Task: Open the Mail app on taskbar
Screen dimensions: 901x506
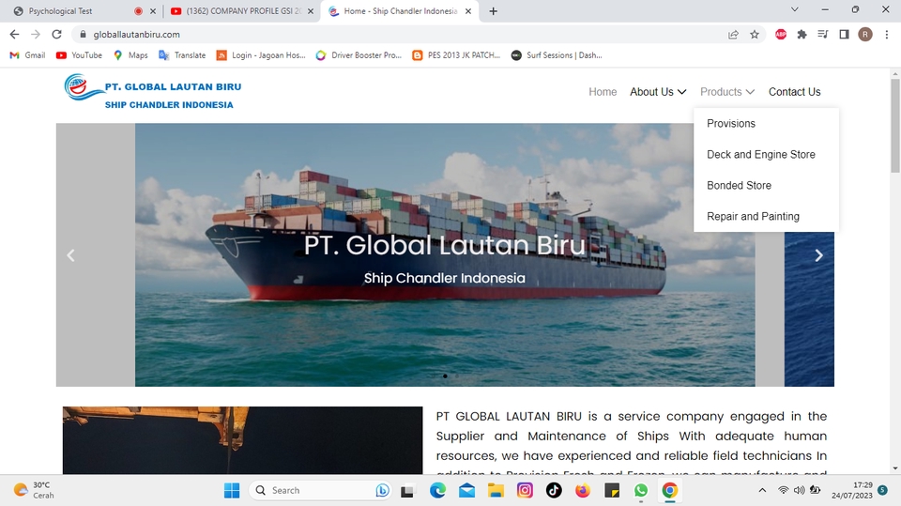Action: tap(466, 490)
